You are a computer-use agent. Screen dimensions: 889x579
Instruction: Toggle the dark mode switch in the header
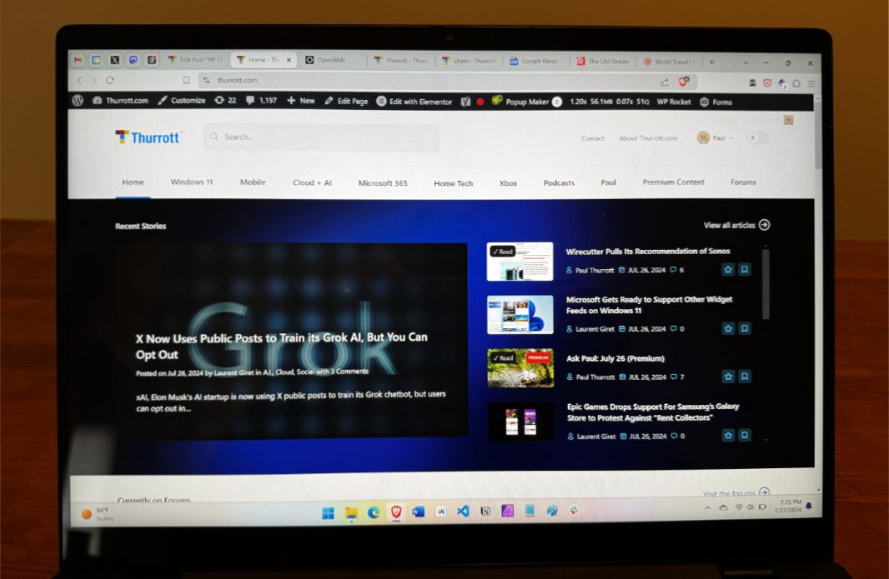tap(757, 137)
